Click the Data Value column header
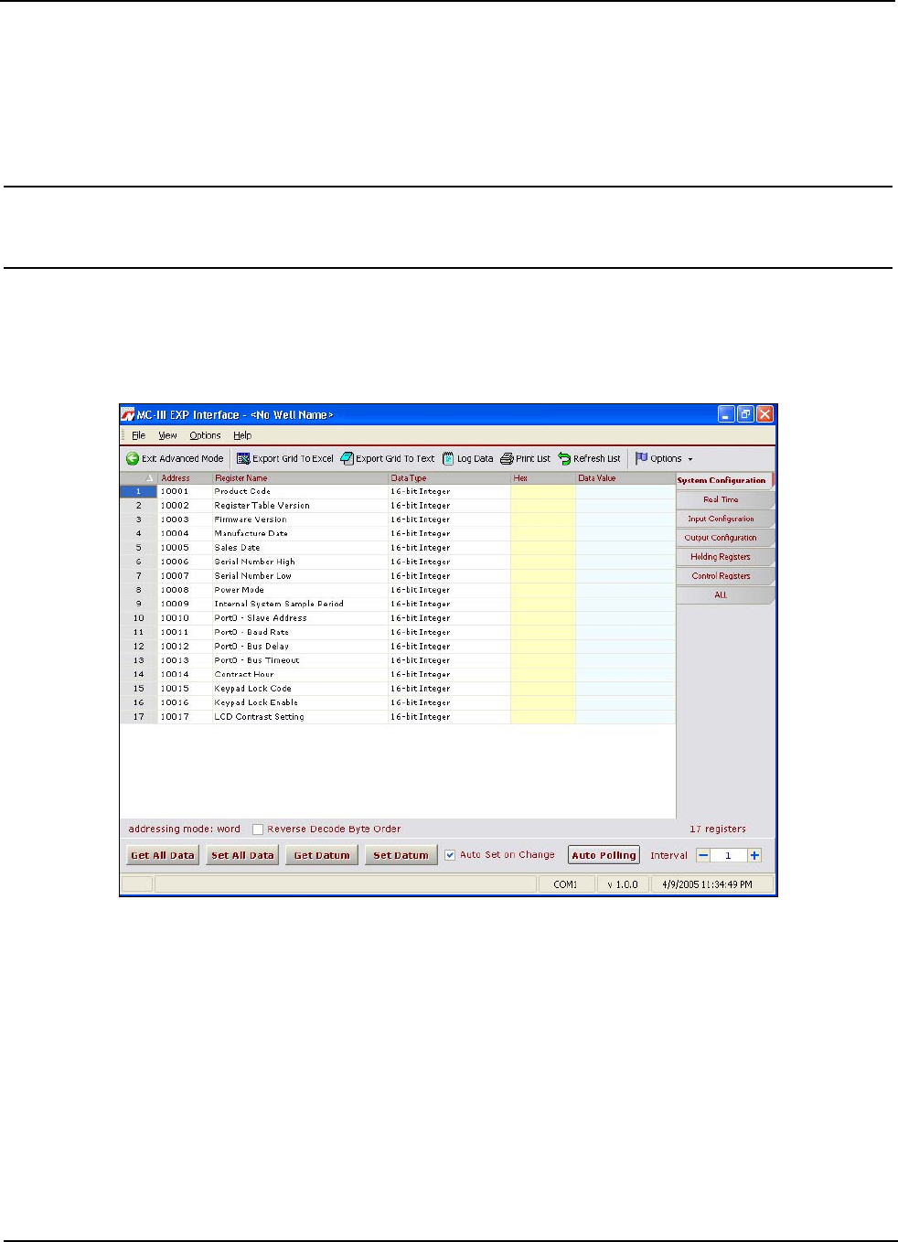898x1242 pixels. pos(625,478)
